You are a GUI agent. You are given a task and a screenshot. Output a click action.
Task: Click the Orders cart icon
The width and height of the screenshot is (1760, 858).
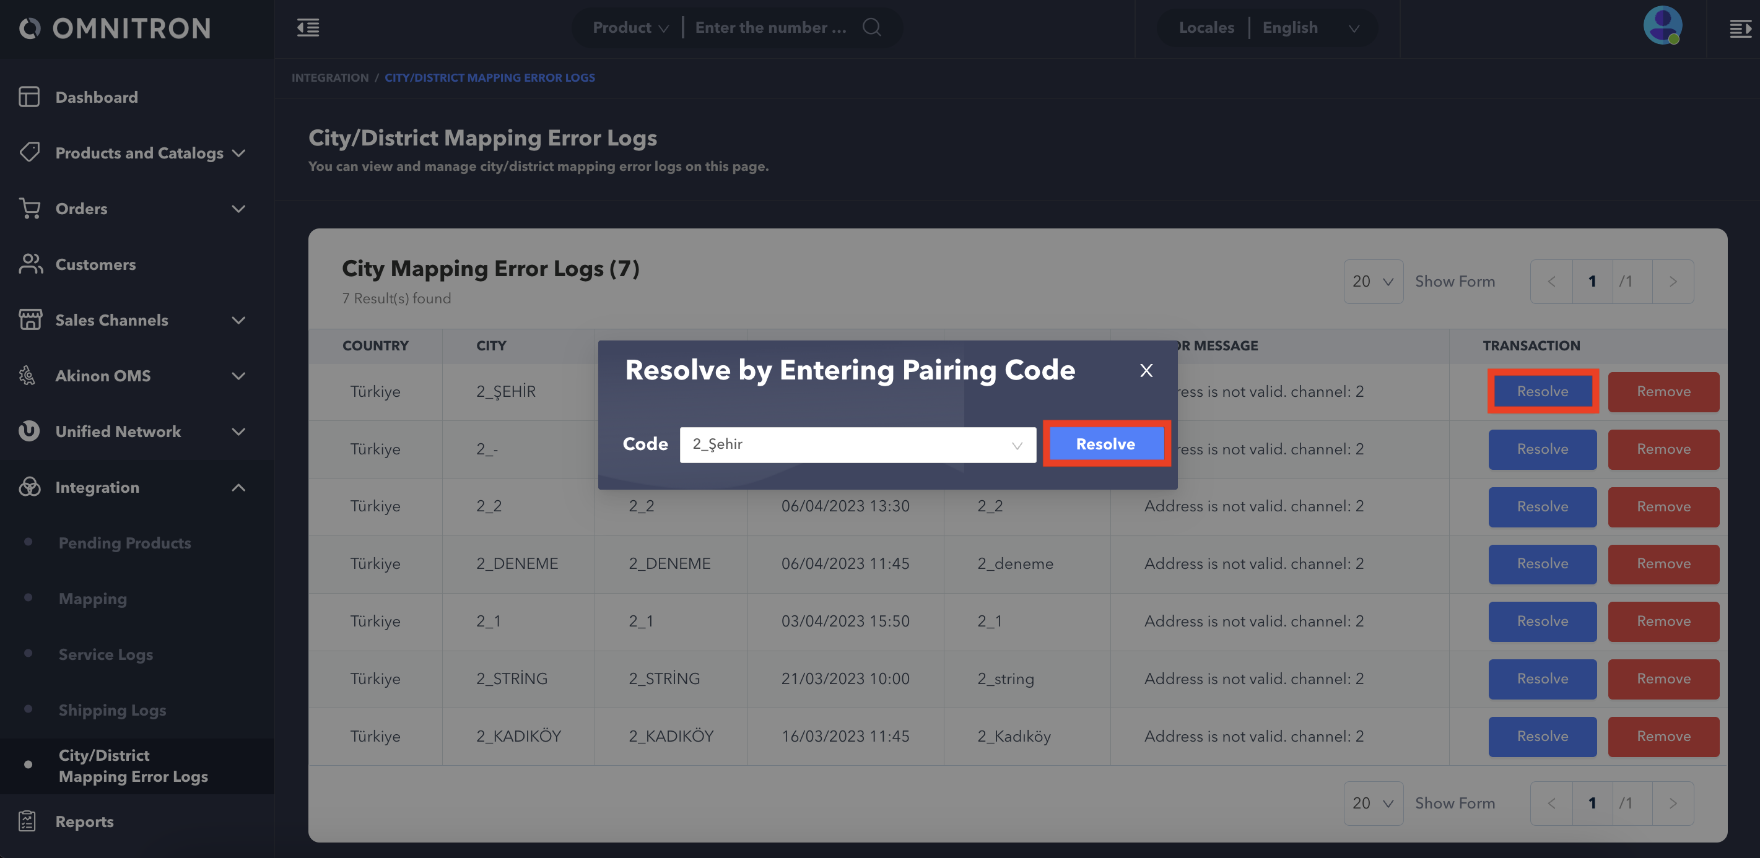(28, 209)
